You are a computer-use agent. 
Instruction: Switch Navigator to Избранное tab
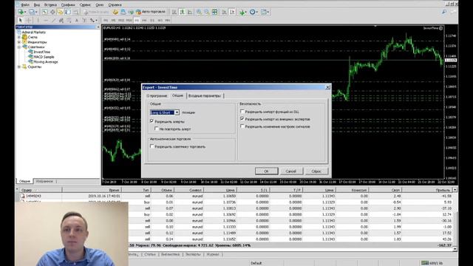click(44, 181)
